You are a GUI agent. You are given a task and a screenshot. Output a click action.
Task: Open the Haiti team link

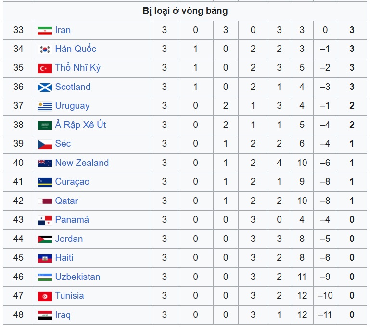coord(64,257)
